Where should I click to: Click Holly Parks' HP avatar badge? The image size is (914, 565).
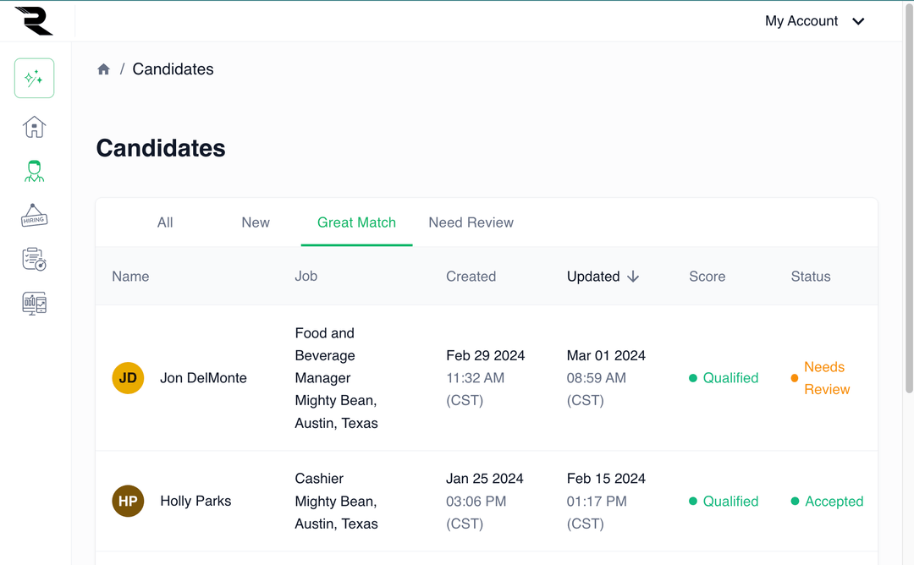128,501
